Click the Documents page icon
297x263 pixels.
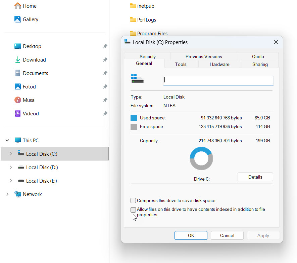18,73
